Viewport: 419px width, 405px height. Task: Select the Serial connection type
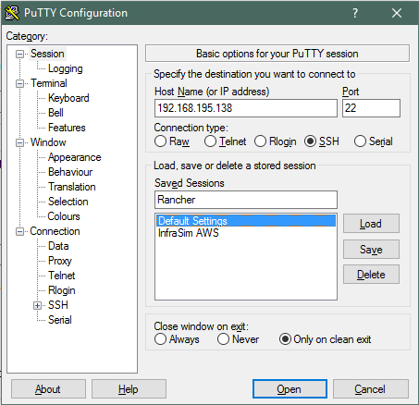[x=360, y=141]
